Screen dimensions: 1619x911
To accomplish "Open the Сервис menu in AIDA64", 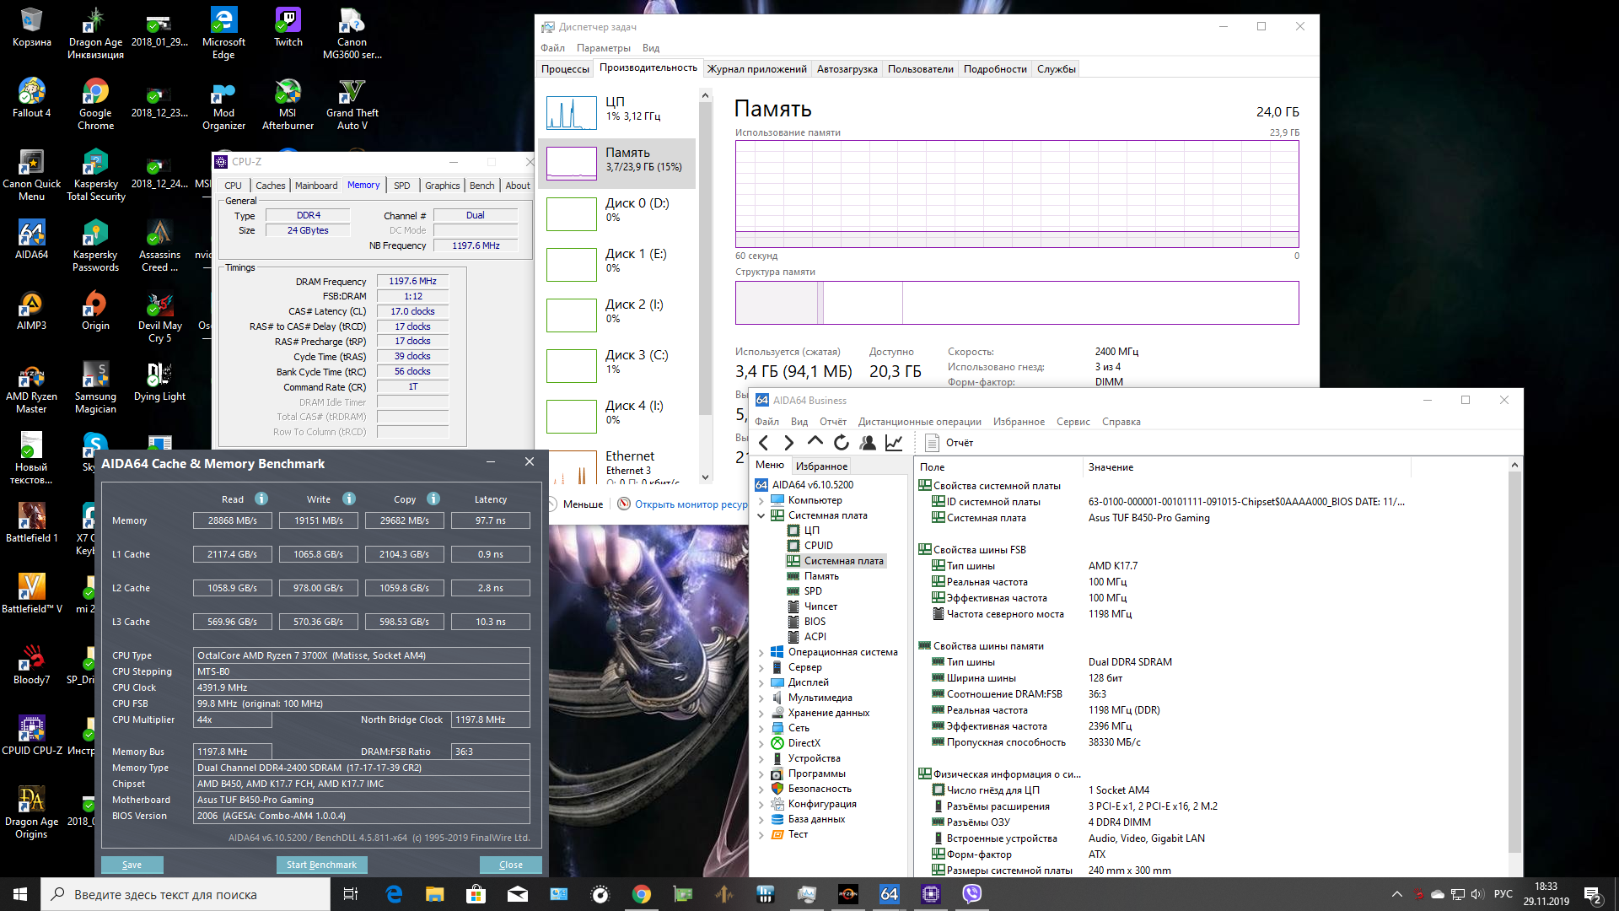I will coord(1073,422).
